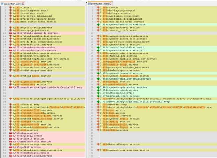This screenshot has height=158, width=217.
Task: Click added marker beside right systemd-sysusers.service line
Action: click(98, 50)
